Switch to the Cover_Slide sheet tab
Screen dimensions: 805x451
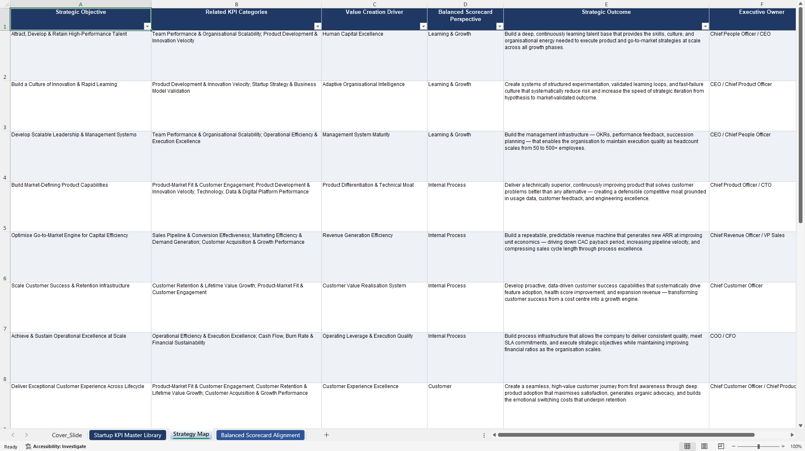67,435
